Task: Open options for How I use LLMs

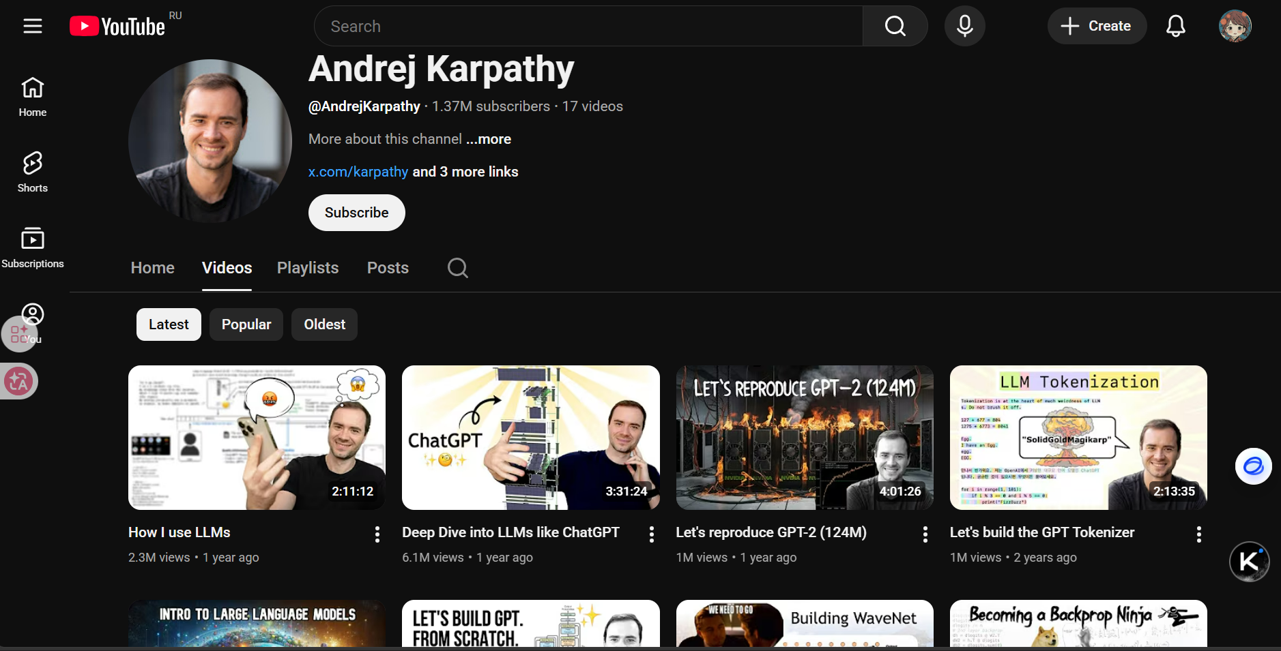Action: pyautogui.click(x=377, y=534)
